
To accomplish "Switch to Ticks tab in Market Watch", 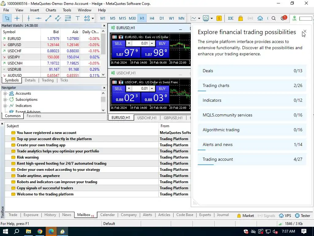I will pyautogui.click(x=64, y=80).
